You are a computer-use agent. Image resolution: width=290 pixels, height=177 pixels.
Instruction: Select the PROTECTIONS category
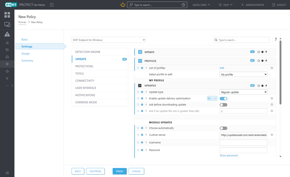point(84,66)
